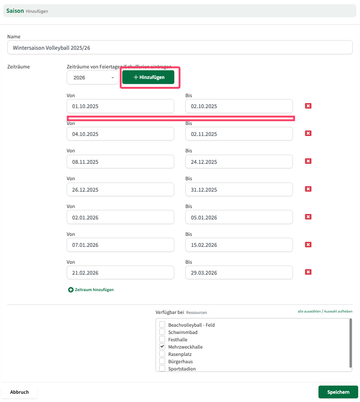
Task: Check the Festhalle resource
Action: pyautogui.click(x=162, y=339)
